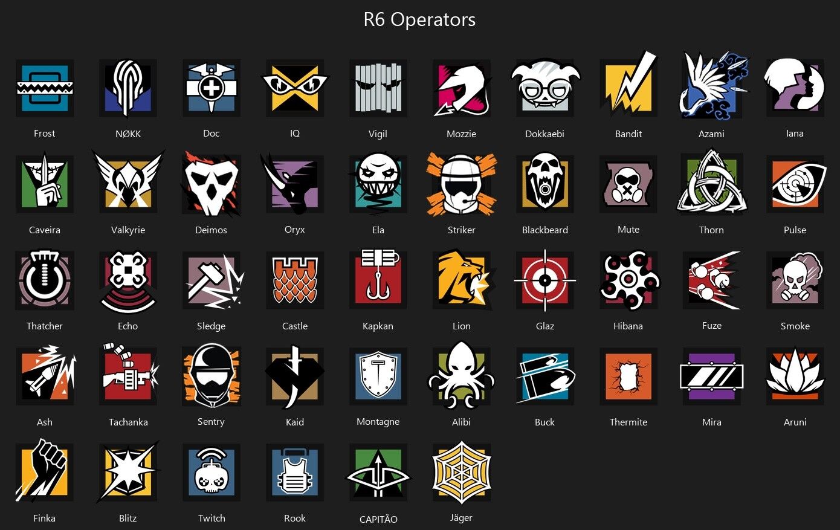This screenshot has height=530, width=840.
Task: Click the Smoke text label
Action: (795, 326)
